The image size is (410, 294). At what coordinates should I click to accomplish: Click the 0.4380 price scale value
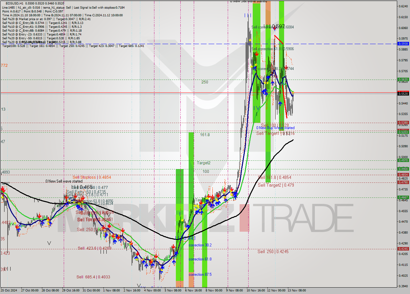[x=403, y=232]
